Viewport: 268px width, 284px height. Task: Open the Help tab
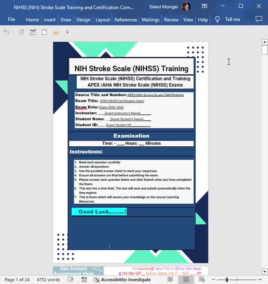point(203,20)
